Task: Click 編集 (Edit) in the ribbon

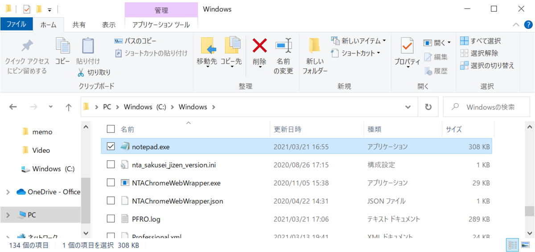Action: pos(436,57)
